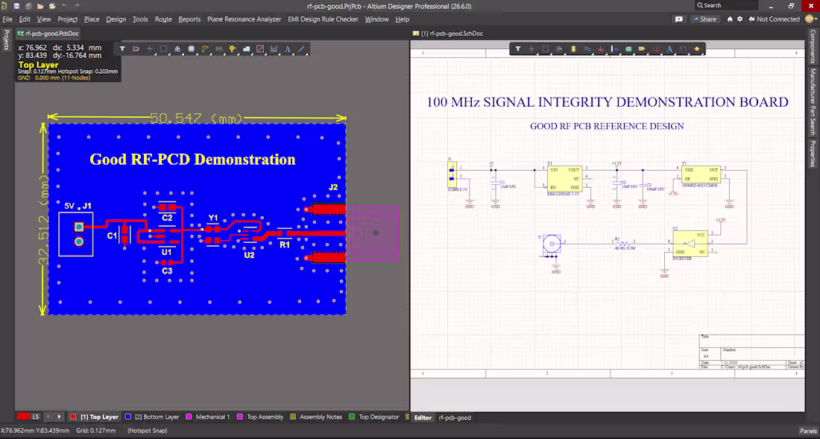Open the Components side panel

coord(813,46)
